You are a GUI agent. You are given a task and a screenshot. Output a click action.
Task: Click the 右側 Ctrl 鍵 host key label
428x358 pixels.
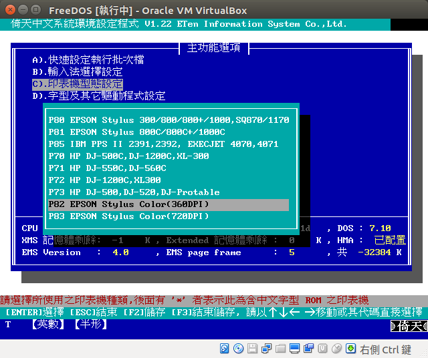pyautogui.click(x=385, y=349)
